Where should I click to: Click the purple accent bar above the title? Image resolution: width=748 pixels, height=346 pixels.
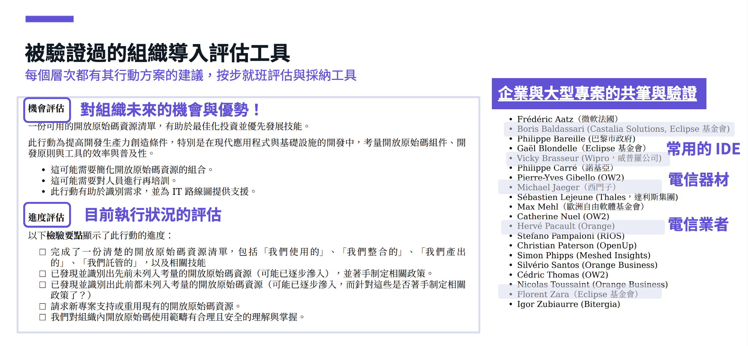[x=49, y=19]
